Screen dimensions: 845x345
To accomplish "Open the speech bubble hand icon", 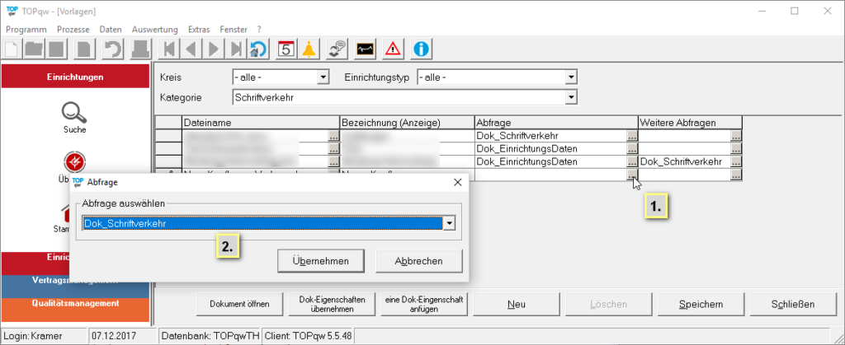I will (x=337, y=49).
